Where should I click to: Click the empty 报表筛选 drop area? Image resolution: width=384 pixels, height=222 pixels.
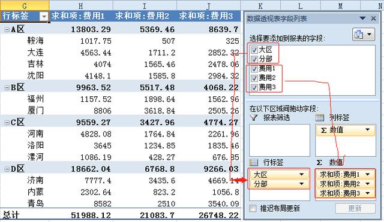(x=280, y=140)
